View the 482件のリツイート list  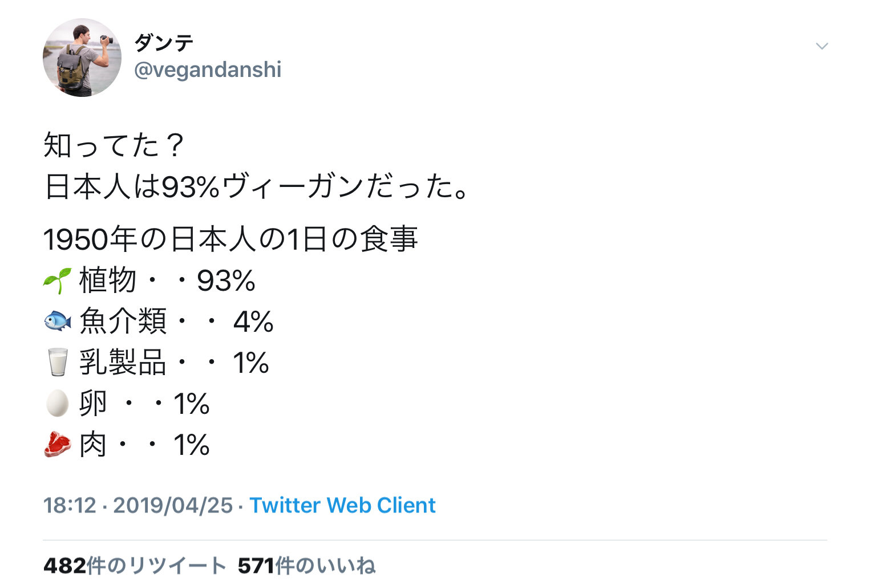[x=135, y=566]
